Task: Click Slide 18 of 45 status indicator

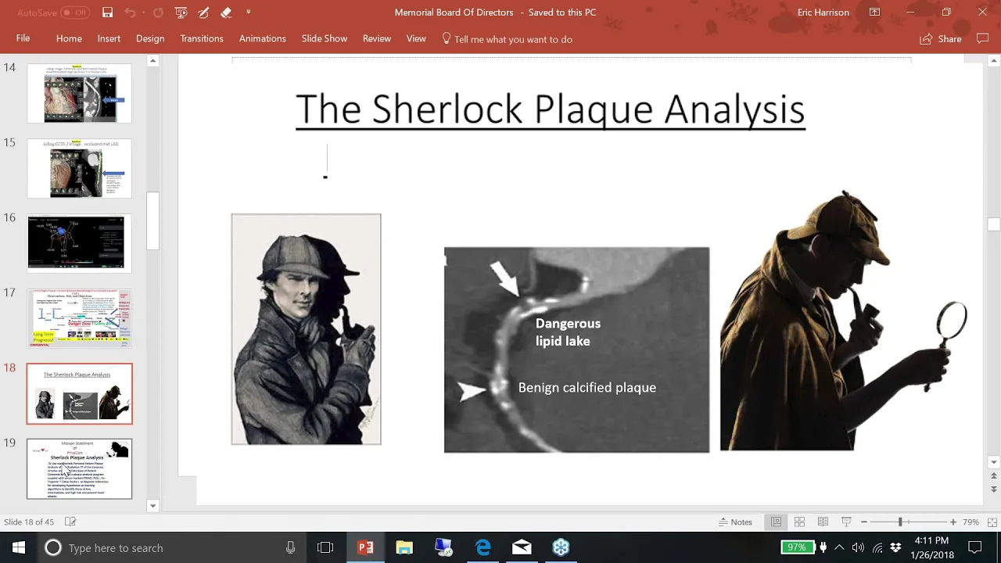Action: click(x=29, y=522)
